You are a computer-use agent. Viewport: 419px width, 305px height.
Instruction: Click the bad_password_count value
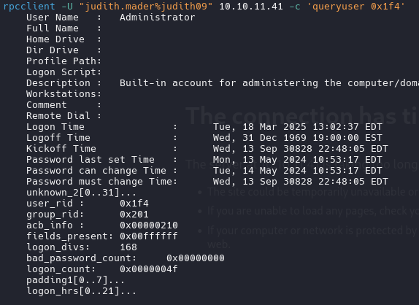[196, 258]
